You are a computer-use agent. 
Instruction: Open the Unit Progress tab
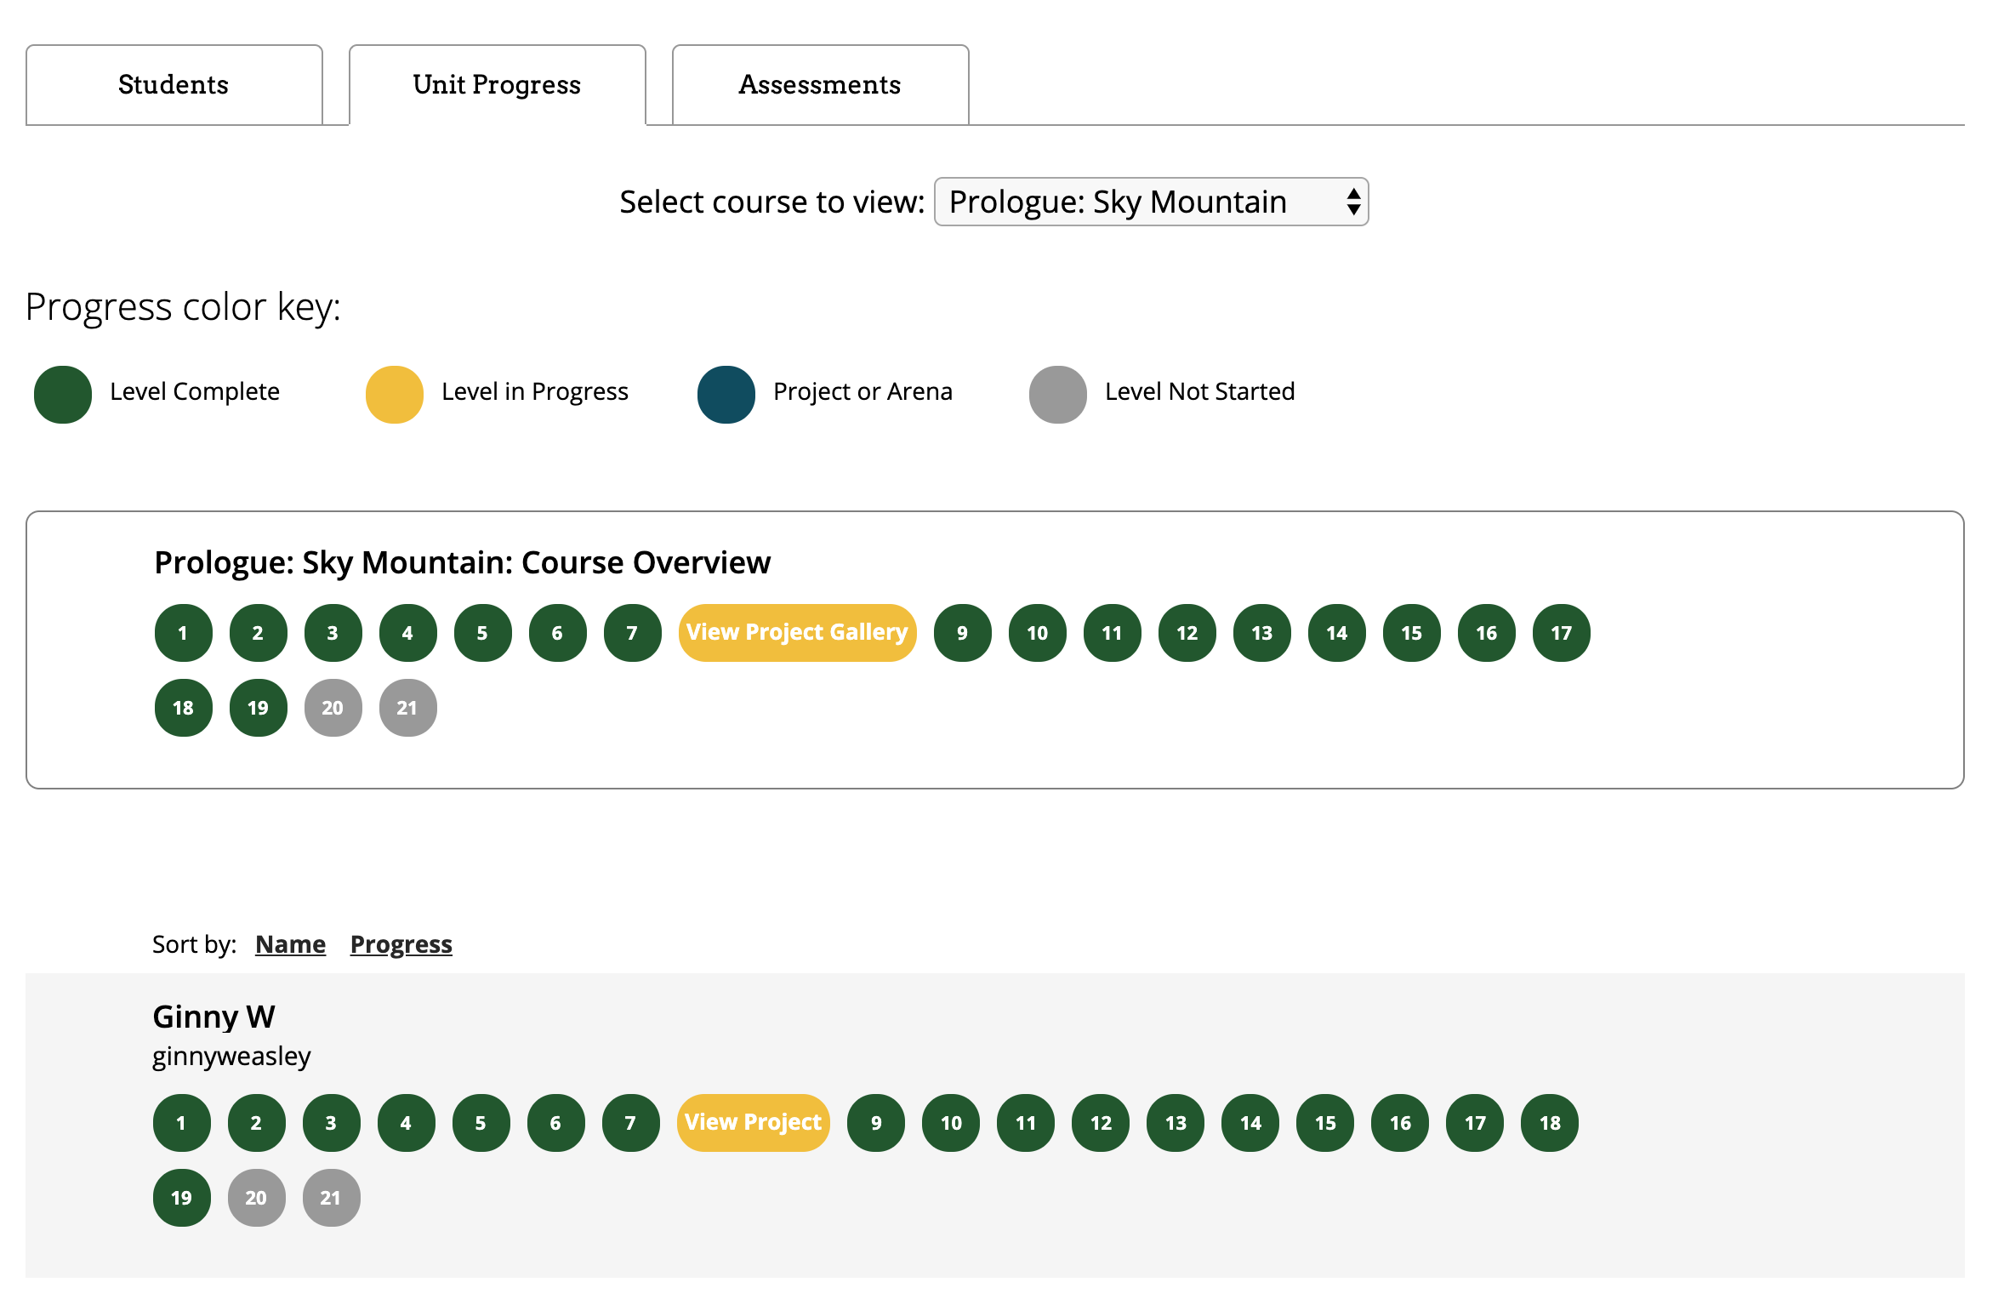(497, 85)
